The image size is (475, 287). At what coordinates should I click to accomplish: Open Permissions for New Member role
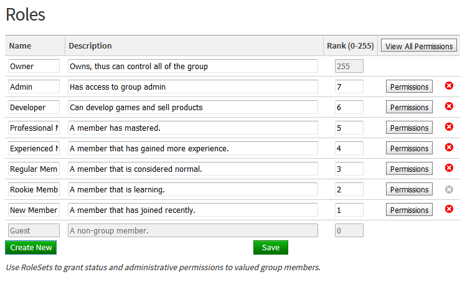(409, 210)
